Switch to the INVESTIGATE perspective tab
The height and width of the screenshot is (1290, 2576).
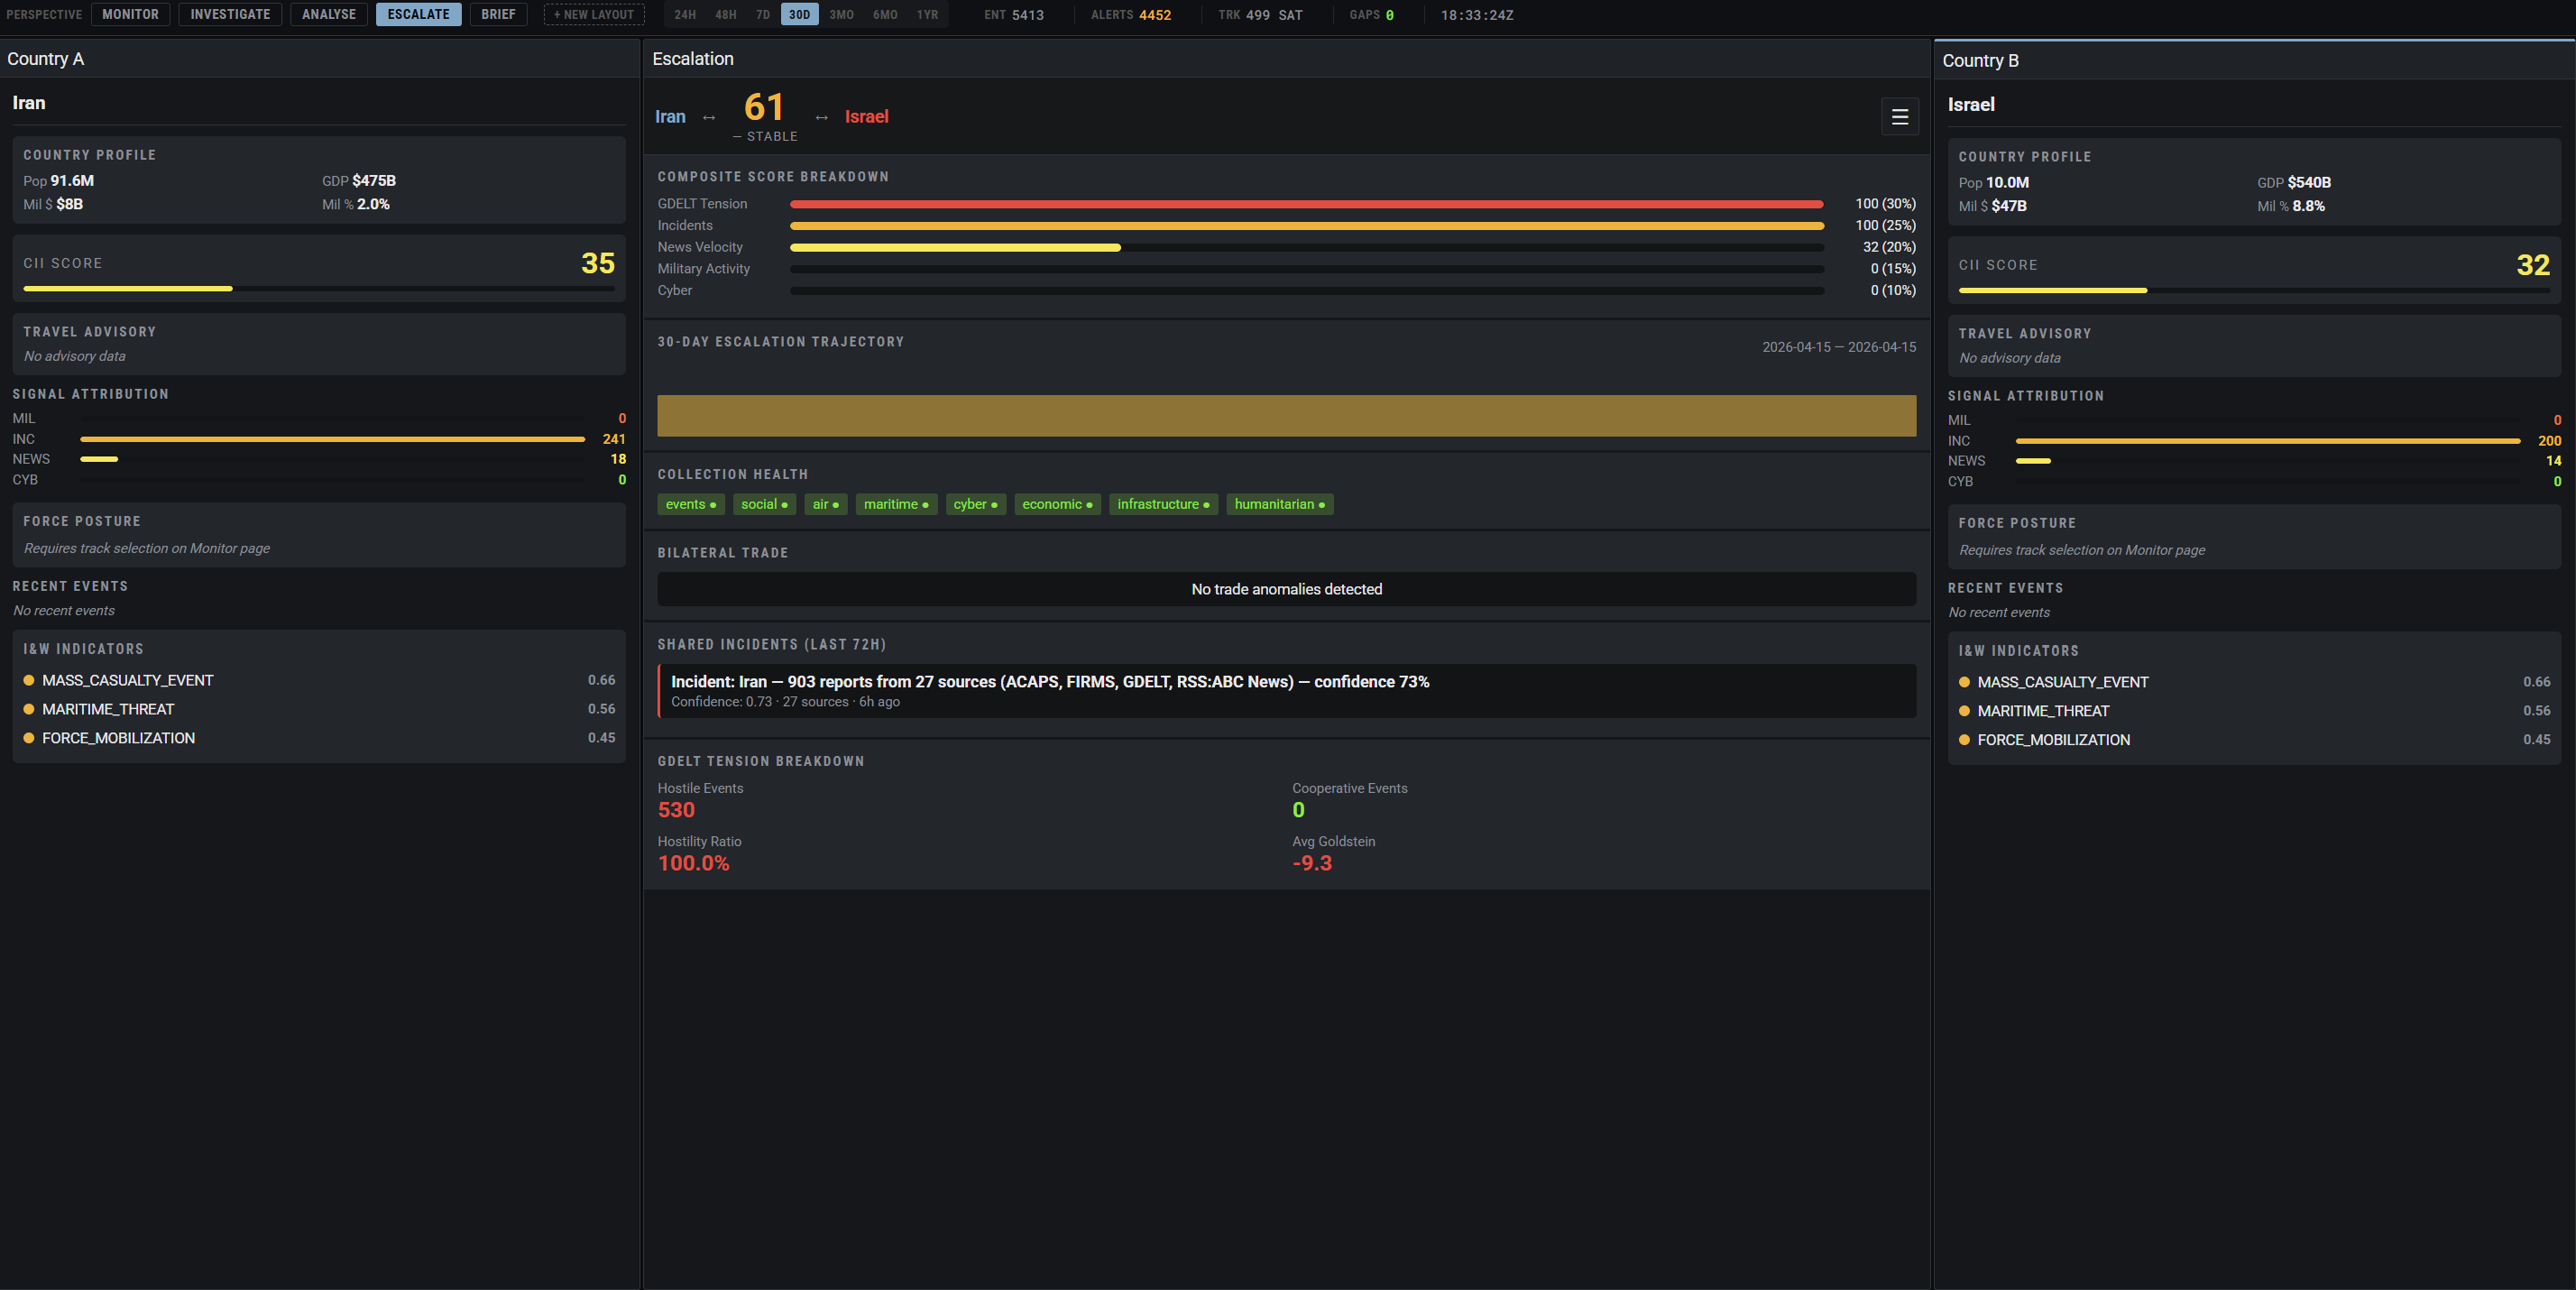point(230,14)
